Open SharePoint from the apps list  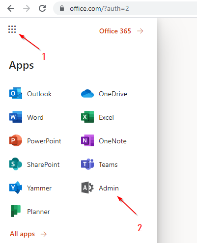[34, 164]
